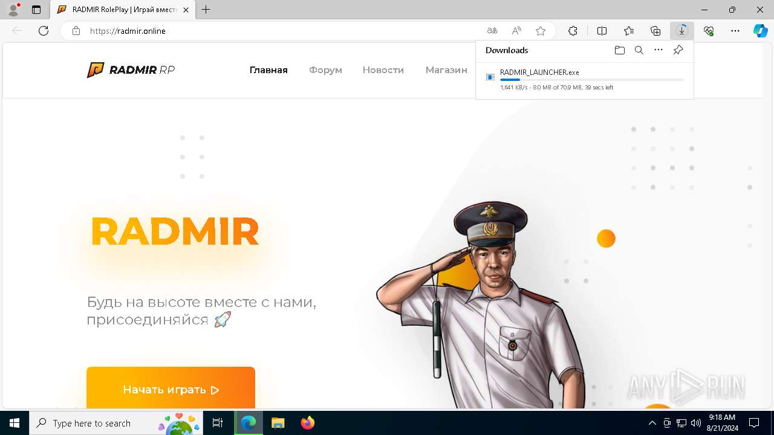
Task: Click the download progress bar
Action: [x=592, y=80]
